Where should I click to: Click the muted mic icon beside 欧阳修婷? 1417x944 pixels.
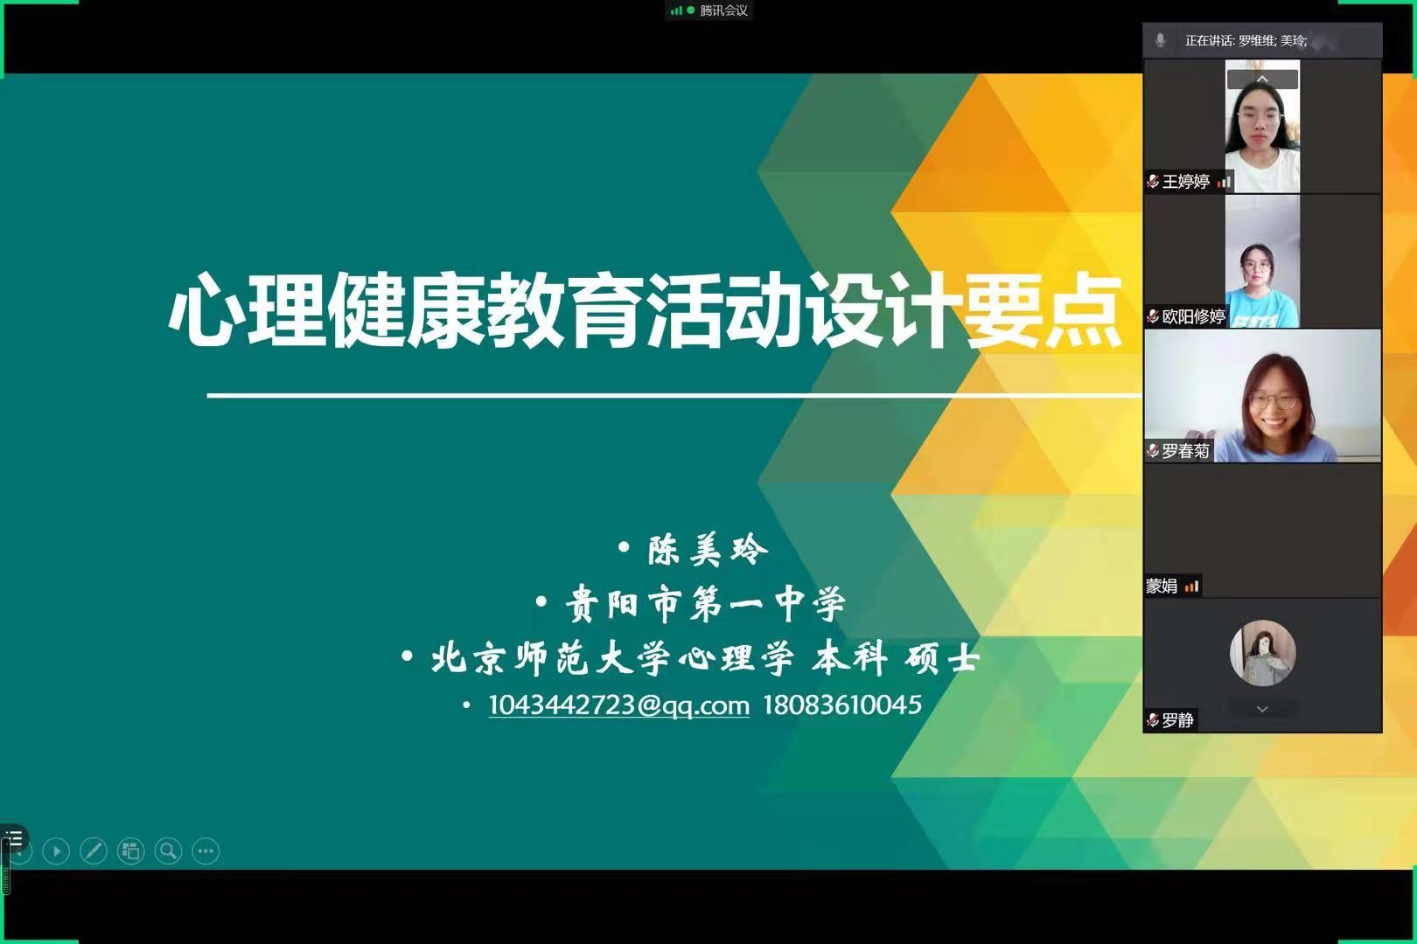1153,316
